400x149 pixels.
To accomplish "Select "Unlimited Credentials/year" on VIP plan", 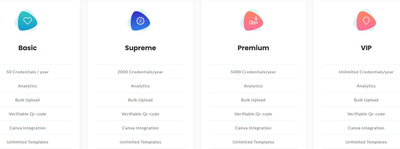I will click(366, 72).
